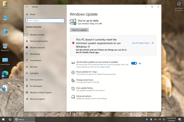This screenshot has width=184, height=122.
Task: Maximize the Settings window
Action: (x=152, y=7)
